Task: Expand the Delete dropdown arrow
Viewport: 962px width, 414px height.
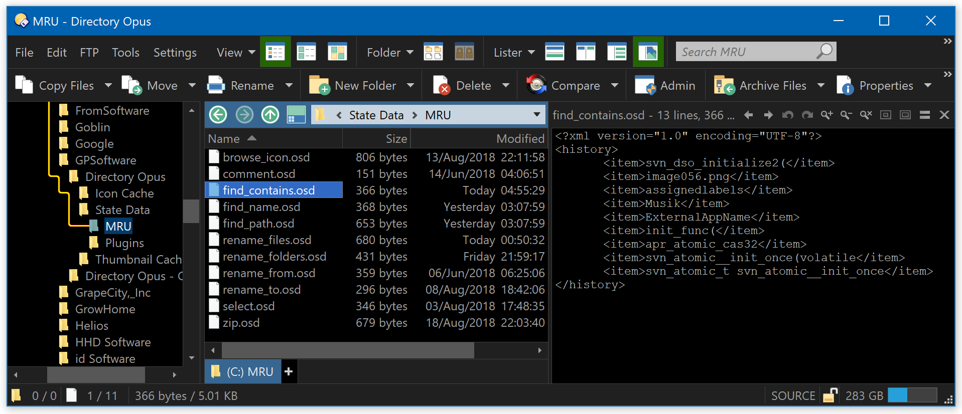Action: (506, 86)
